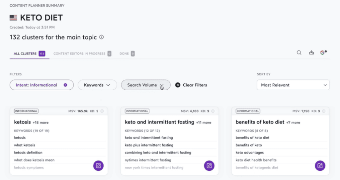Switch to Content Editors In Progress tab
This screenshot has height=180, width=340.
[x=82, y=54]
